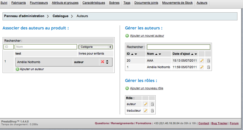
Task: Sort Date d'ajout descending
Action: (x=196, y=54)
